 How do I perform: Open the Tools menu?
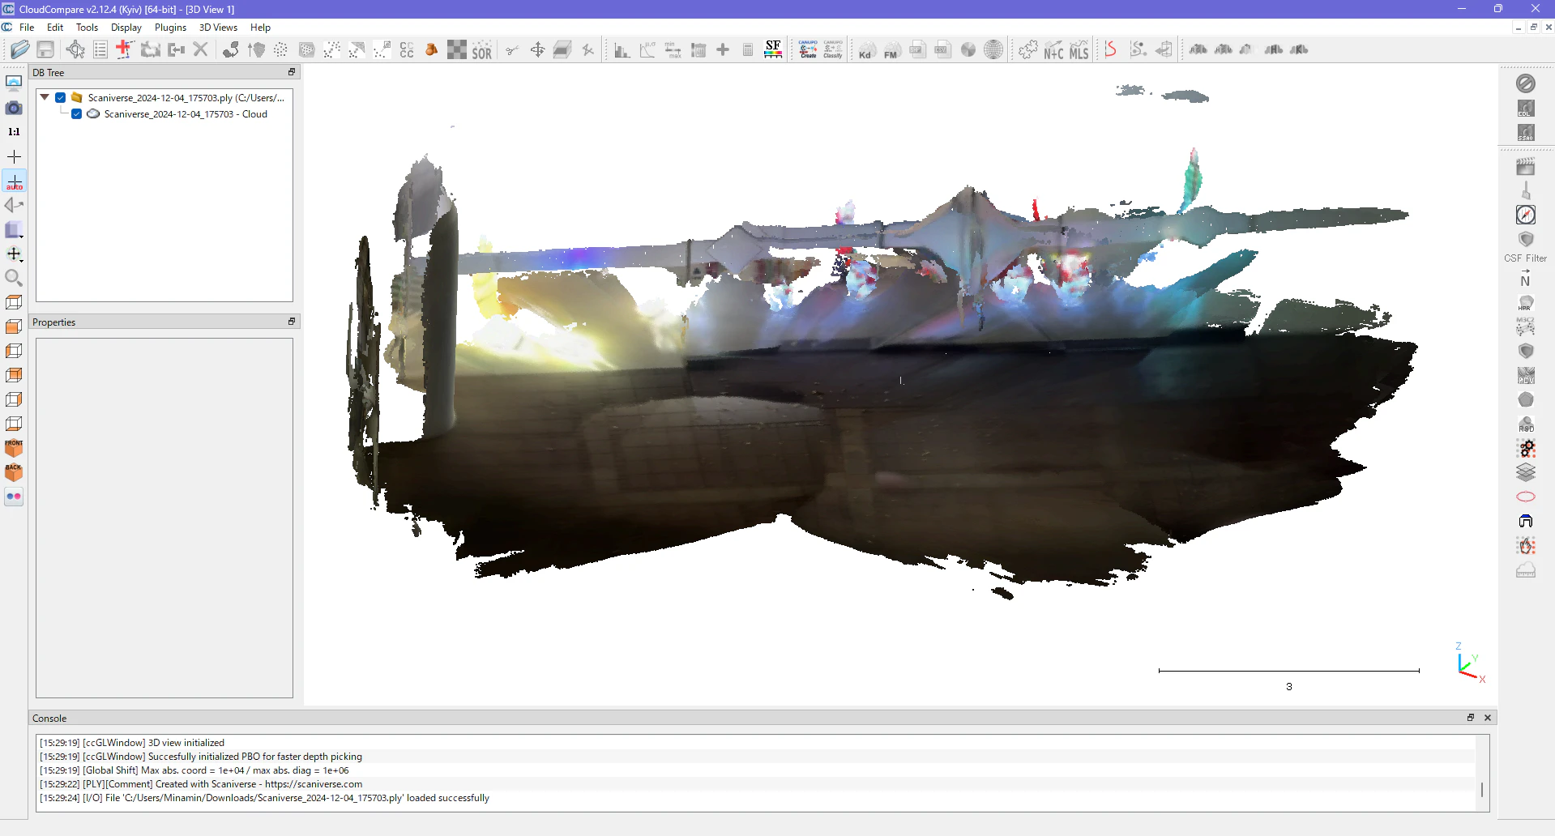(87, 28)
